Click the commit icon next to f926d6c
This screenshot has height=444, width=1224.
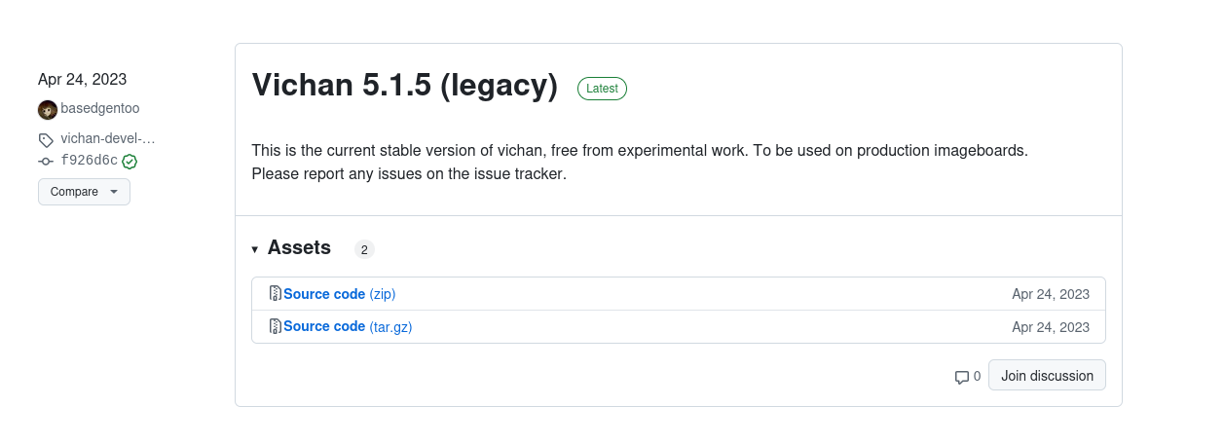(46, 161)
